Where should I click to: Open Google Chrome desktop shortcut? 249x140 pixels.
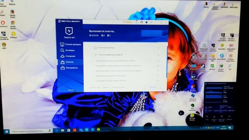tap(13, 25)
